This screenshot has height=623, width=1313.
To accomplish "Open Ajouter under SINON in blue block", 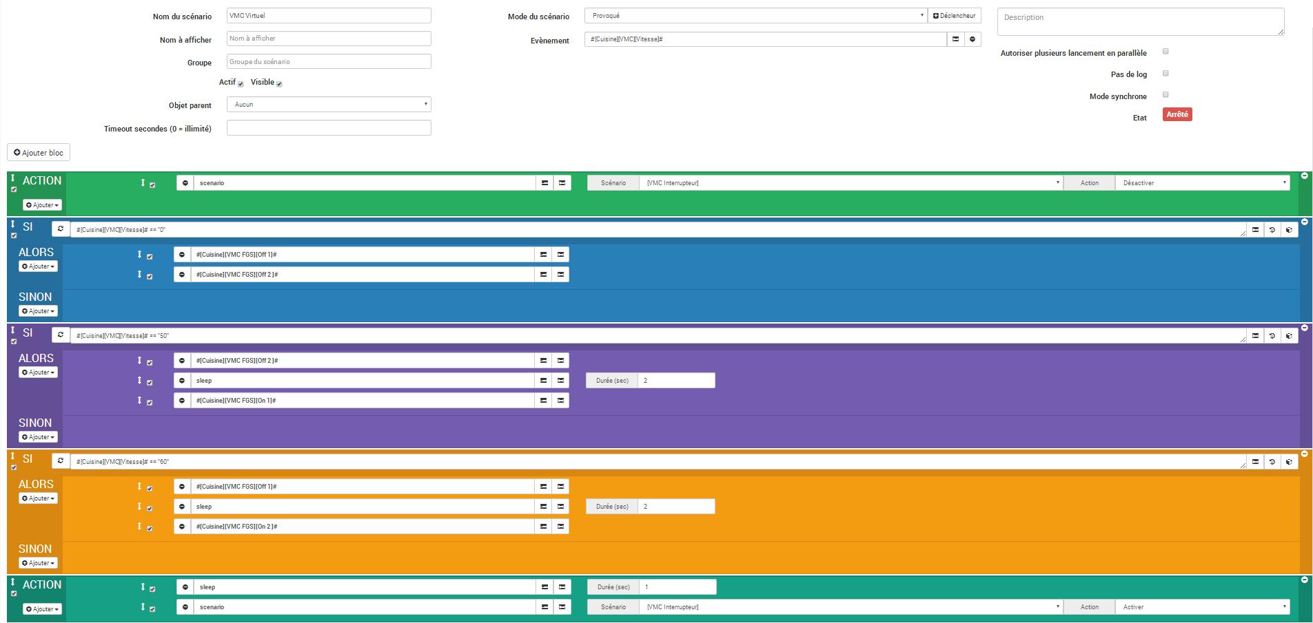I will (38, 311).
